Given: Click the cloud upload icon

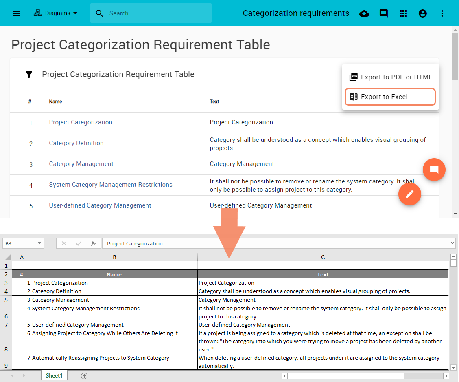Looking at the screenshot, I should pos(364,13).
